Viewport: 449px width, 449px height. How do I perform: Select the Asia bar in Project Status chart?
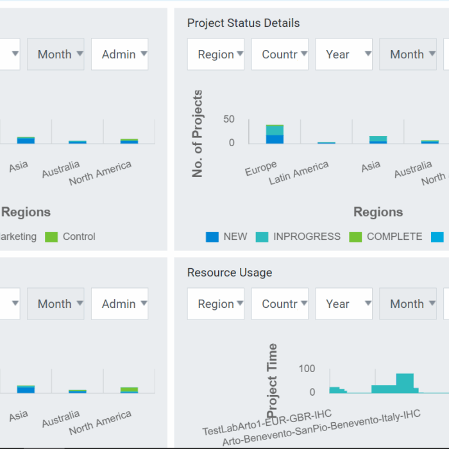click(x=378, y=140)
